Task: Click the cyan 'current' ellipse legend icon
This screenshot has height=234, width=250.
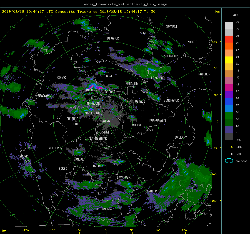Action: click(x=229, y=161)
